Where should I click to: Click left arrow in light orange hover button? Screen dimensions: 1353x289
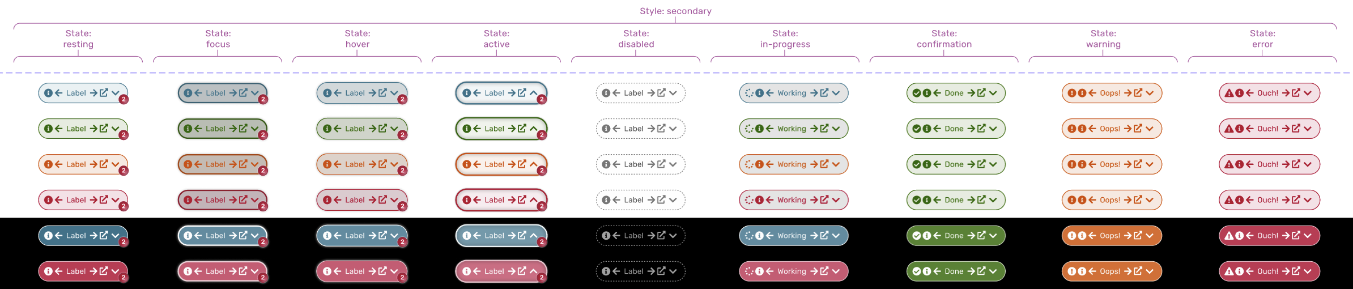coord(338,164)
